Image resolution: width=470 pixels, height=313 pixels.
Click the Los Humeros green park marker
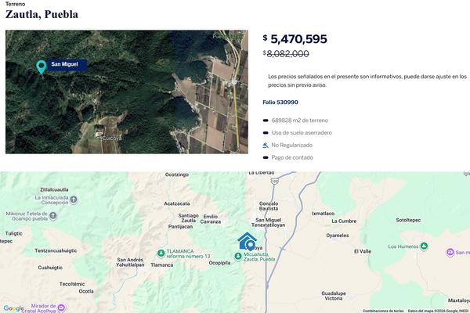pos(425,246)
